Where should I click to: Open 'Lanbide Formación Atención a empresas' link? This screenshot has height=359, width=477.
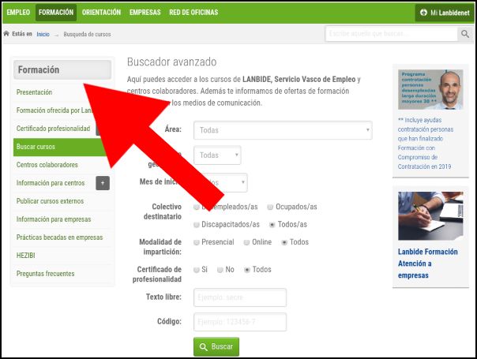[x=428, y=264]
